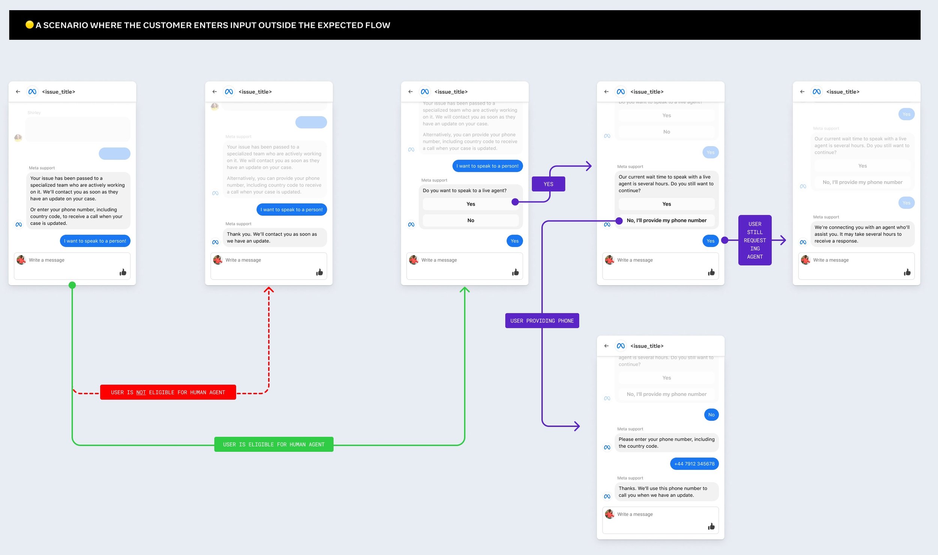The width and height of the screenshot is (938, 555).
Task: Click Meta logo in far-right panel header
Action: [x=816, y=92]
